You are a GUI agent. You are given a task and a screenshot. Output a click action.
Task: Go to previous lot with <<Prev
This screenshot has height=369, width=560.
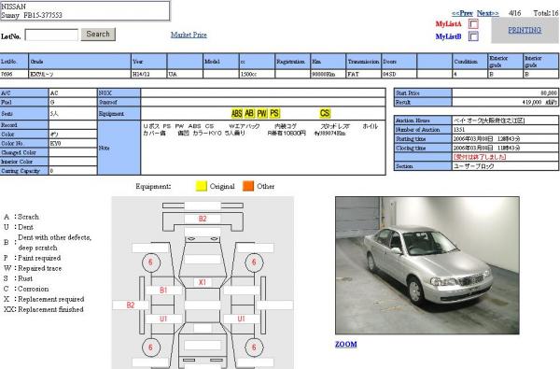[462, 13]
